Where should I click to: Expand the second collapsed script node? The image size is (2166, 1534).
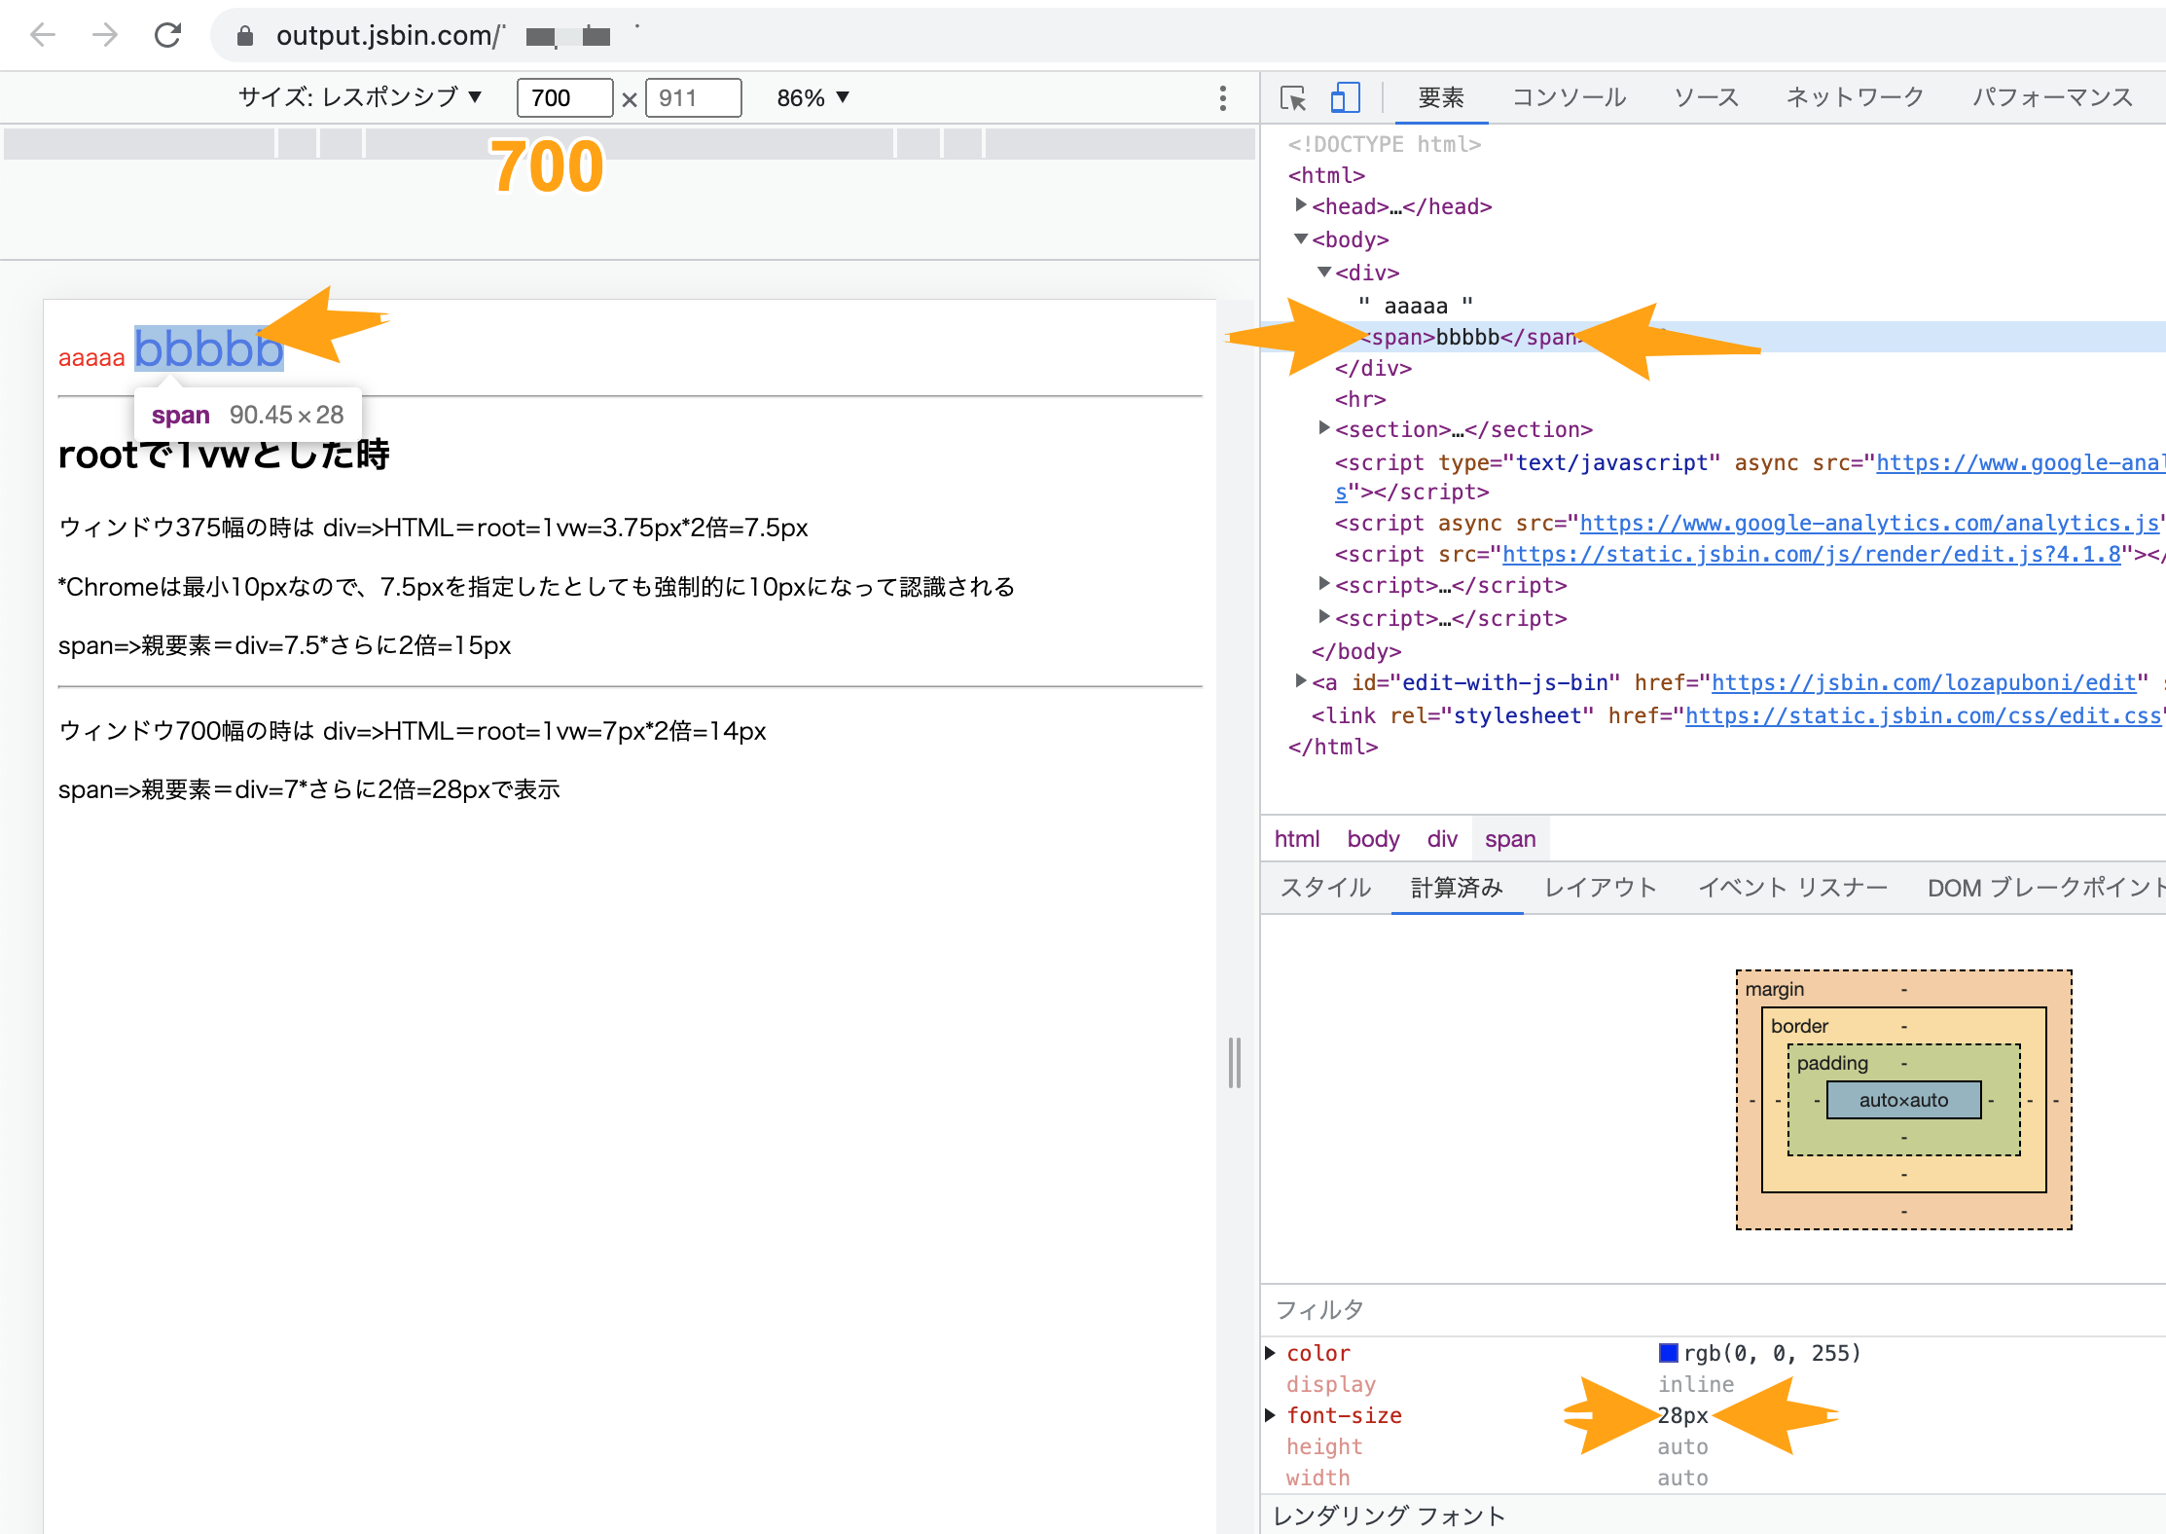tap(1324, 617)
